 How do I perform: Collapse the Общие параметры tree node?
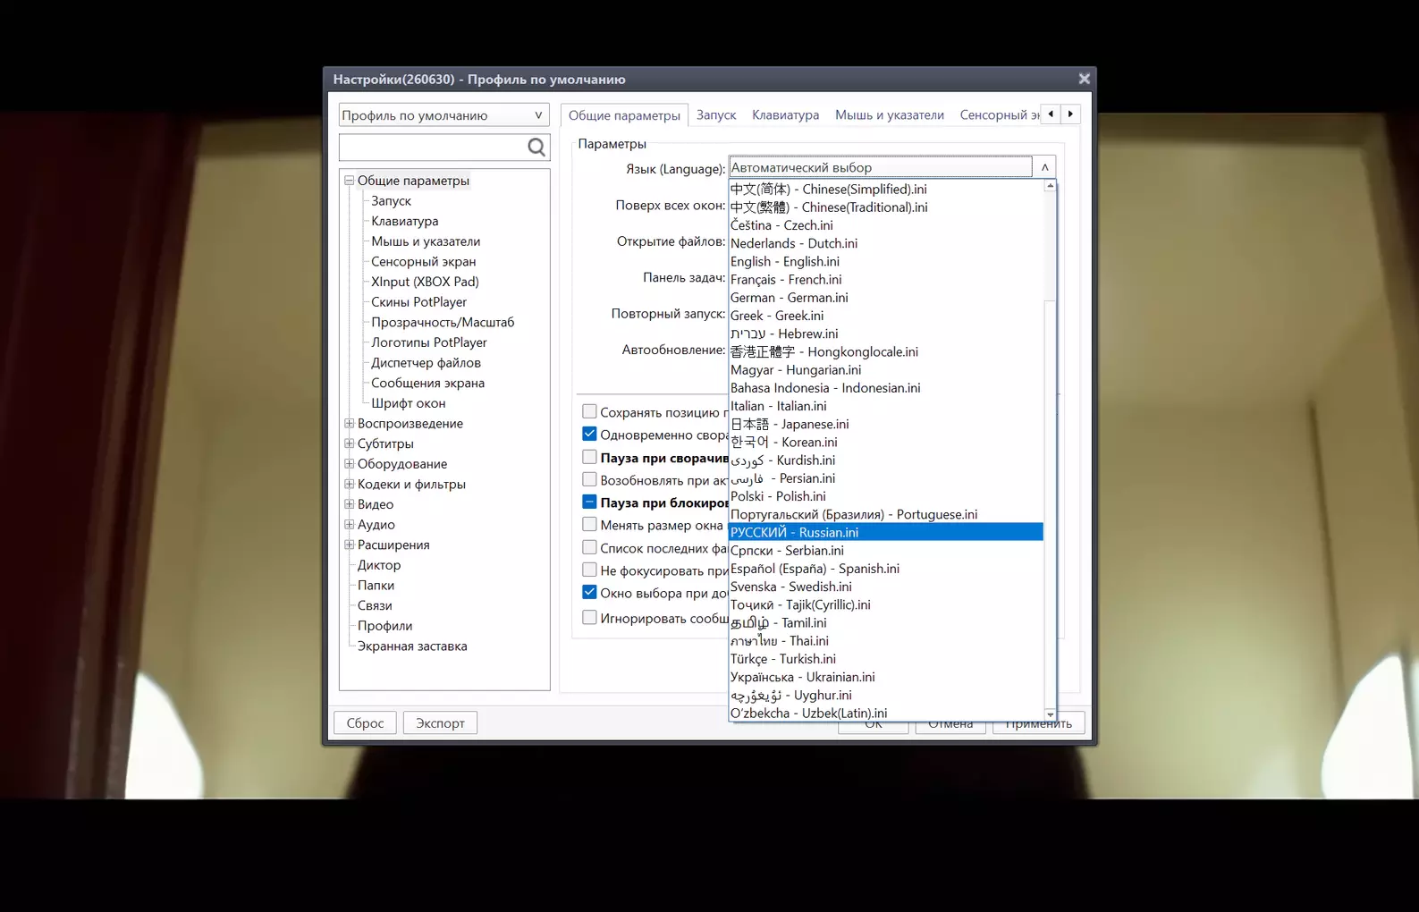[350, 181]
